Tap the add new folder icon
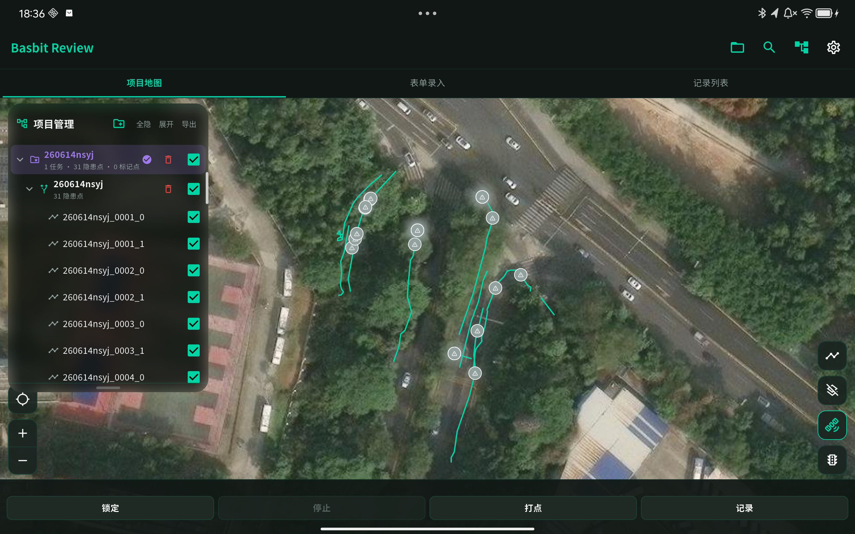The image size is (855, 534). [119, 124]
